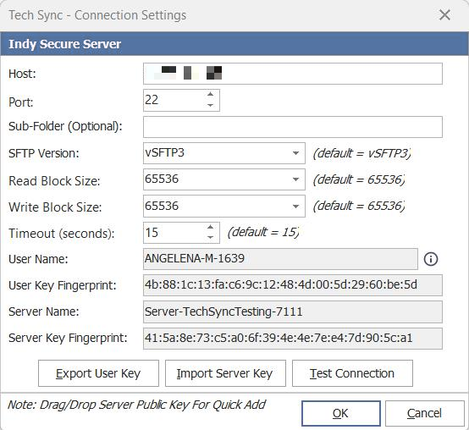Click the Timeout (seconds) label
Viewport: 469px width, 430px height.
[x=61, y=234]
